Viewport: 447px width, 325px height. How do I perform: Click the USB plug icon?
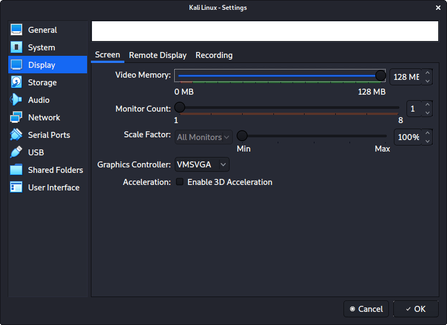(x=16, y=153)
